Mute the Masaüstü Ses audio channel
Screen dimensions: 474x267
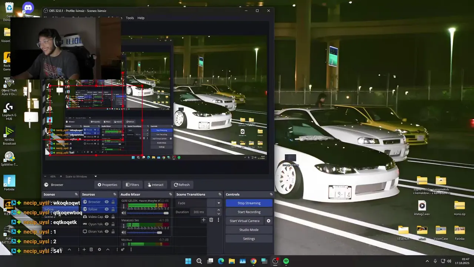(x=124, y=233)
